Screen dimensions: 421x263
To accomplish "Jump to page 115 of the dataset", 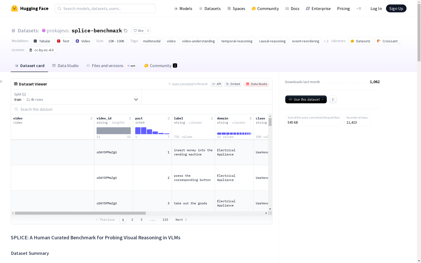I will point(165,220).
